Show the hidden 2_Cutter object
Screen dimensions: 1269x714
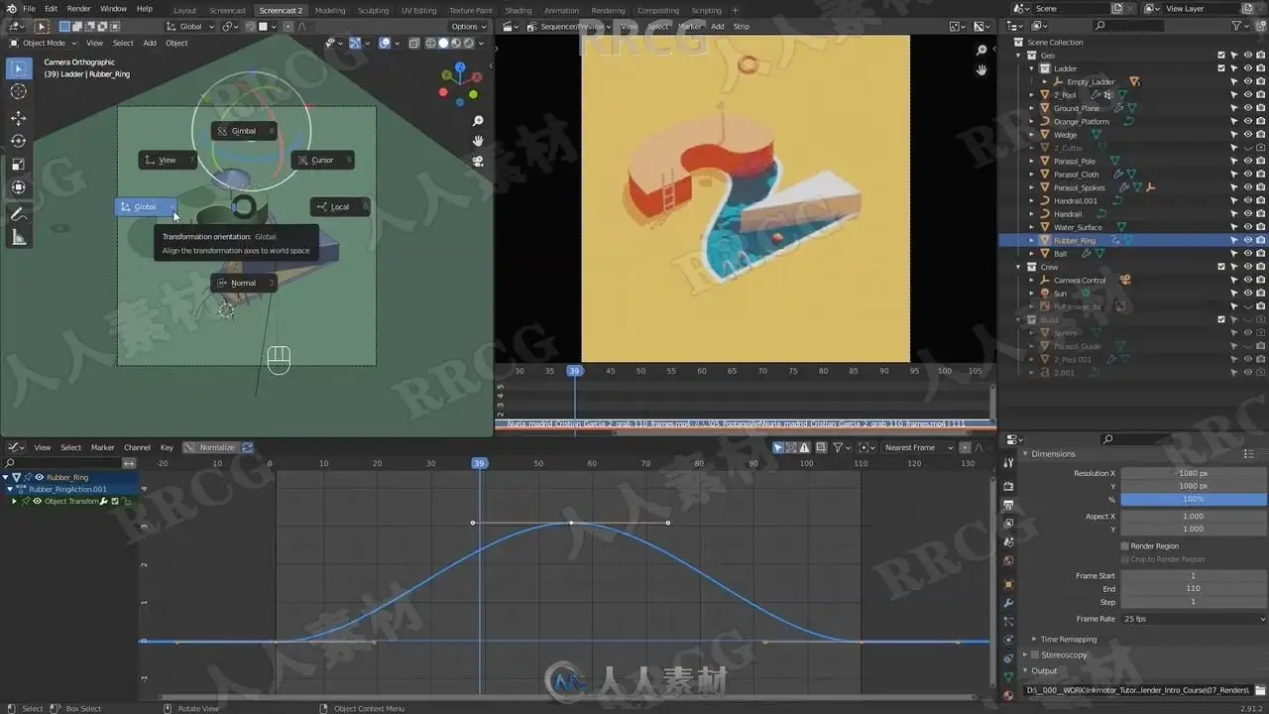[1247, 148]
